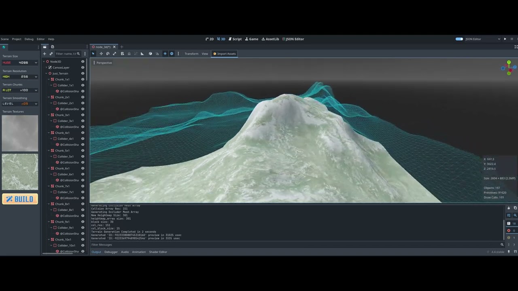Toggle the use snap icon
This screenshot has height=291, width=518.
(157, 54)
